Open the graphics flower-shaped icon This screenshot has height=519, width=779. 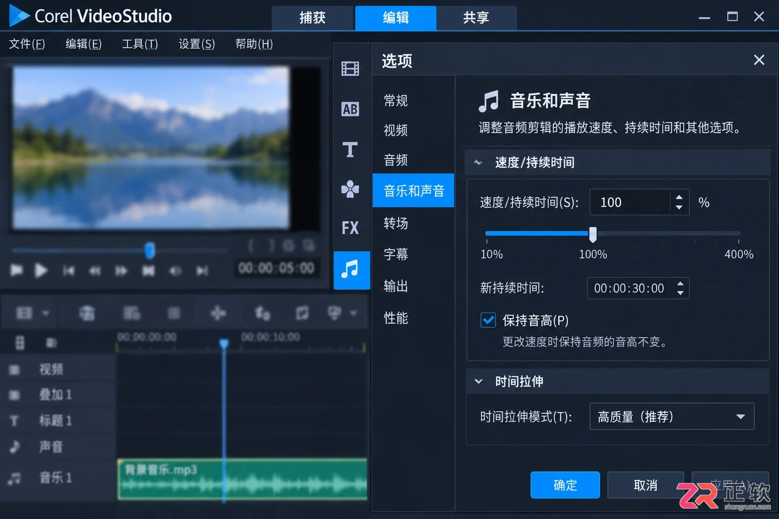350,189
